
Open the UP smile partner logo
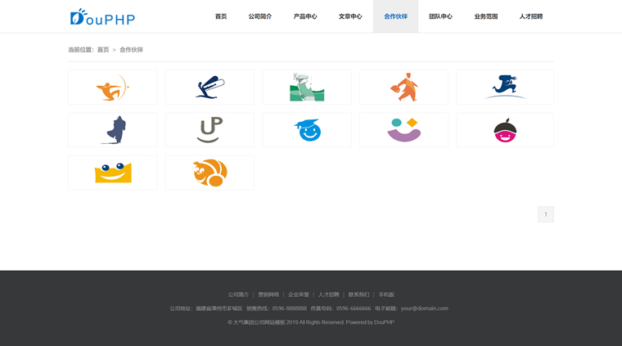tap(210, 130)
